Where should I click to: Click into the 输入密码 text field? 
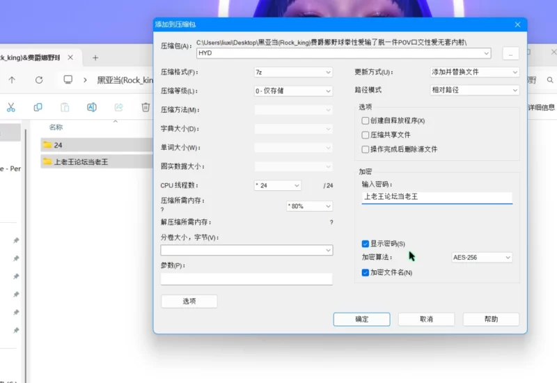point(437,197)
